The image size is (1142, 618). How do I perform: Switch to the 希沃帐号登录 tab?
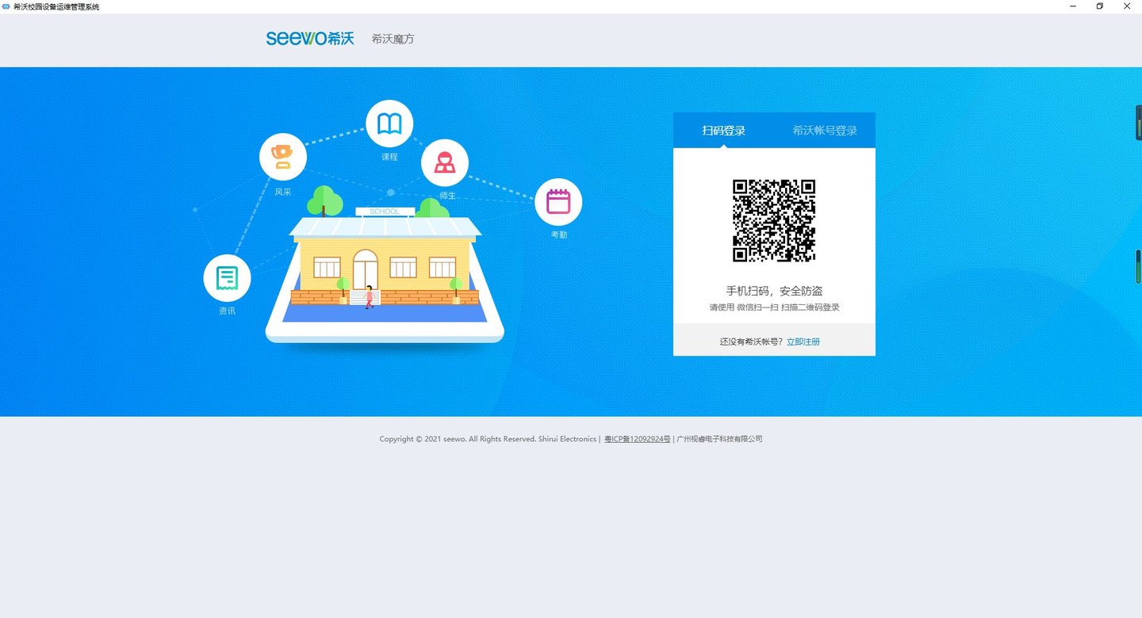point(825,130)
